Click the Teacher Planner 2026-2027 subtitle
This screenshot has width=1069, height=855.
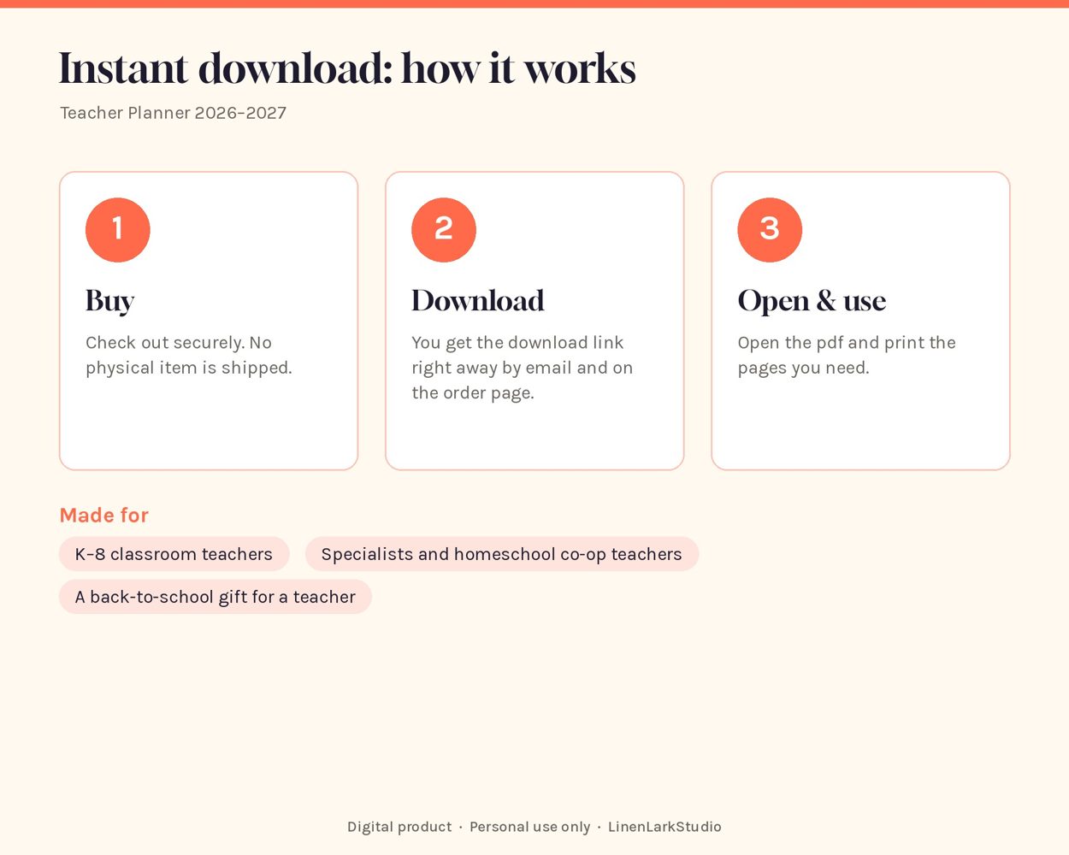[x=174, y=113]
